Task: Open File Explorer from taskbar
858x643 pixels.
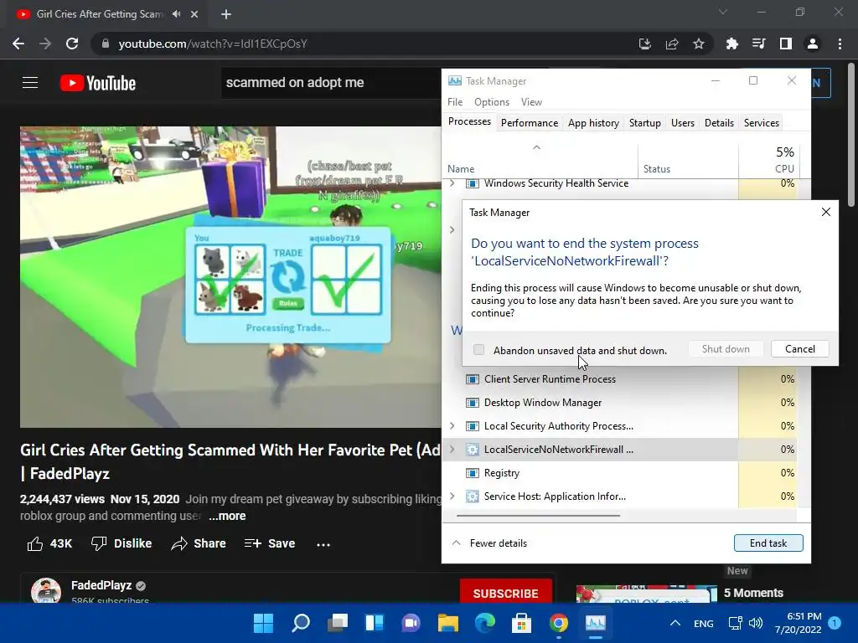Action: 448,623
